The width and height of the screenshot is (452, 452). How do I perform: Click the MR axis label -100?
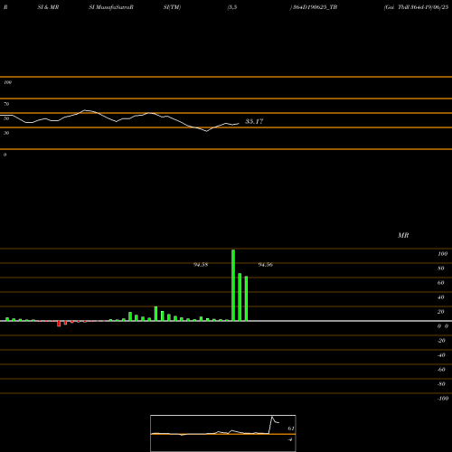pyautogui.click(x=443, y=399)
